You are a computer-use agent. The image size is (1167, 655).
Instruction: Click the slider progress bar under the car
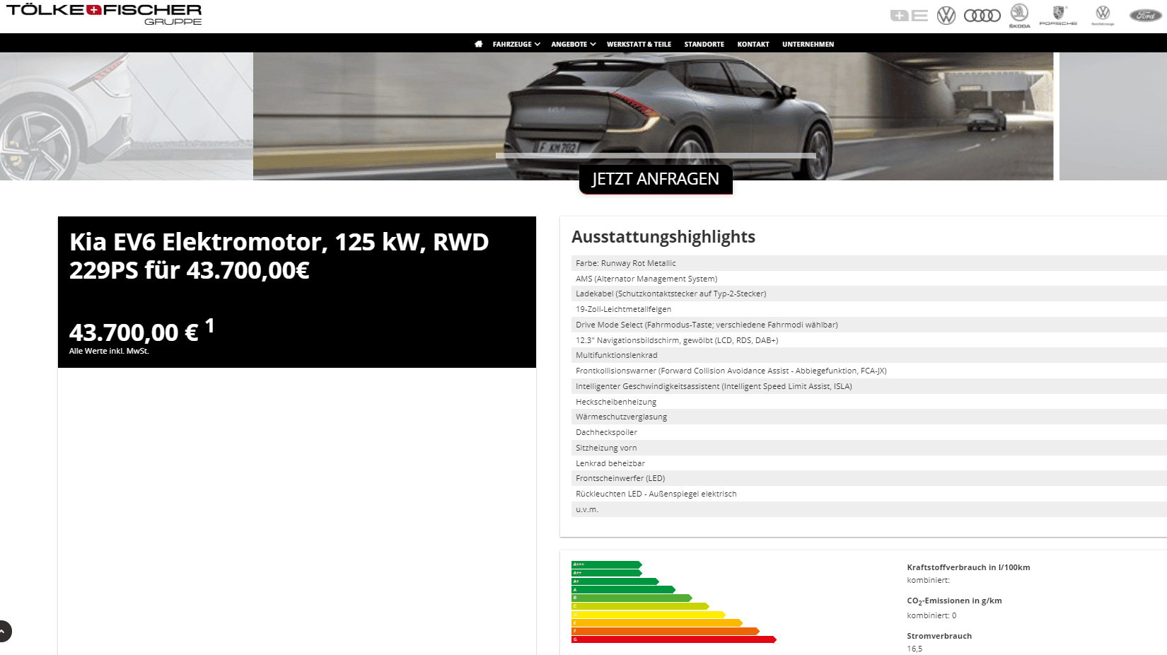point(656,156)
